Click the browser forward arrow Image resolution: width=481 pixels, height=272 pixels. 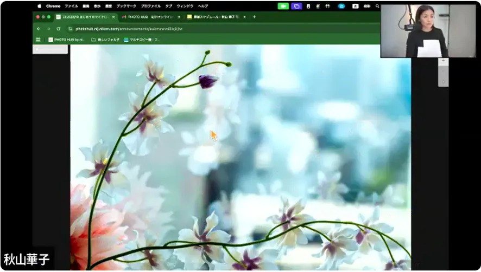click(48, 29)
